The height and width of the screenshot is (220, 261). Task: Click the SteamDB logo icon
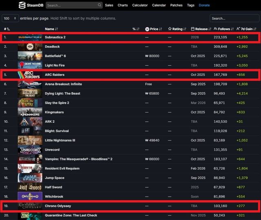point(22,5)
